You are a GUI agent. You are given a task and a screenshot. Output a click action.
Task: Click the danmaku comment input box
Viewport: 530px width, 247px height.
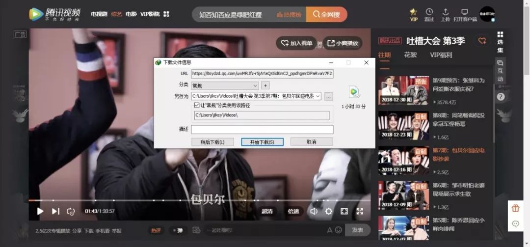tap(265, 230)
